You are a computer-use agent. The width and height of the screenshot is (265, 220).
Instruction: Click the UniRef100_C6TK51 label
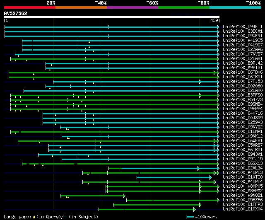(243, 77)
